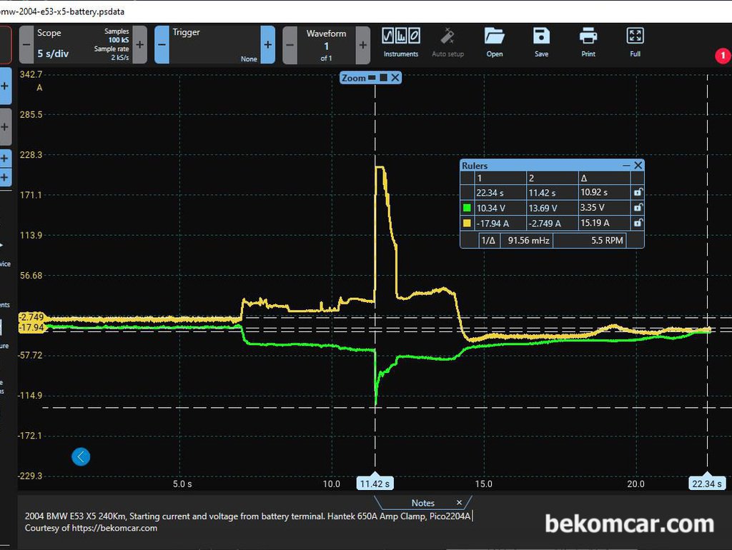Screen dimensions: 732x550
Task: Minimize the Rulers panel
Action: tap(626, 166)
